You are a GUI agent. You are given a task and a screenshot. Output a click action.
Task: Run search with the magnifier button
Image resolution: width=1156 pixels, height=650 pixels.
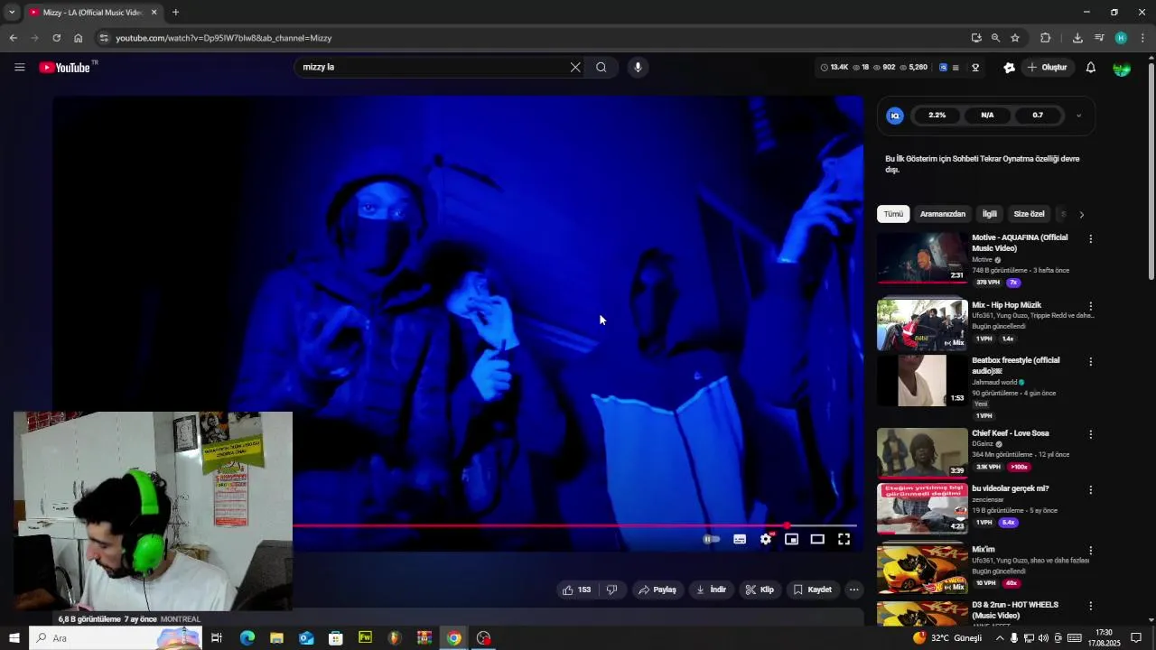[601, 68]
